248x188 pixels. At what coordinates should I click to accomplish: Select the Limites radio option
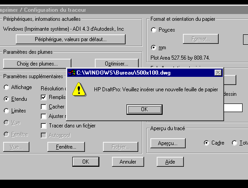(6, 111)
